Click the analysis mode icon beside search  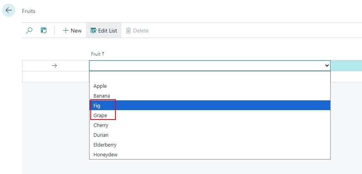44,31
